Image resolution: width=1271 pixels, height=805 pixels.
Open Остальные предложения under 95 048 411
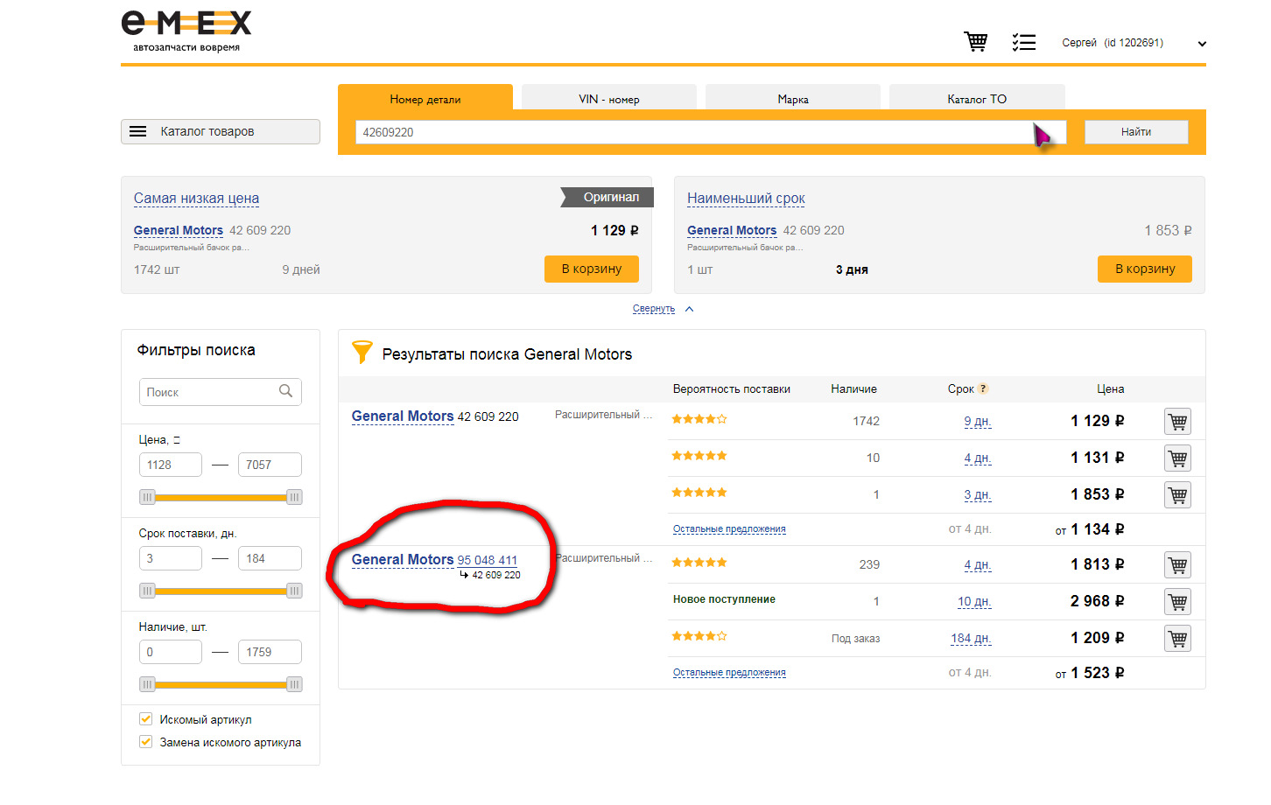tap(729, 673)
